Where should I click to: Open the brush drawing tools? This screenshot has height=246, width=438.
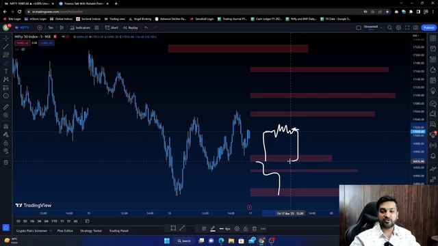[x=6, y=63]
